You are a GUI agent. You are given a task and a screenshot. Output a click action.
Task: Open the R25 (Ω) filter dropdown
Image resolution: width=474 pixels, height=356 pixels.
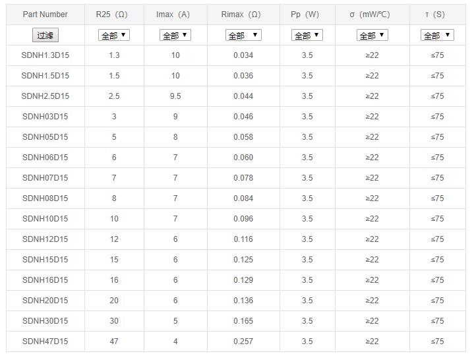[114, 36]
